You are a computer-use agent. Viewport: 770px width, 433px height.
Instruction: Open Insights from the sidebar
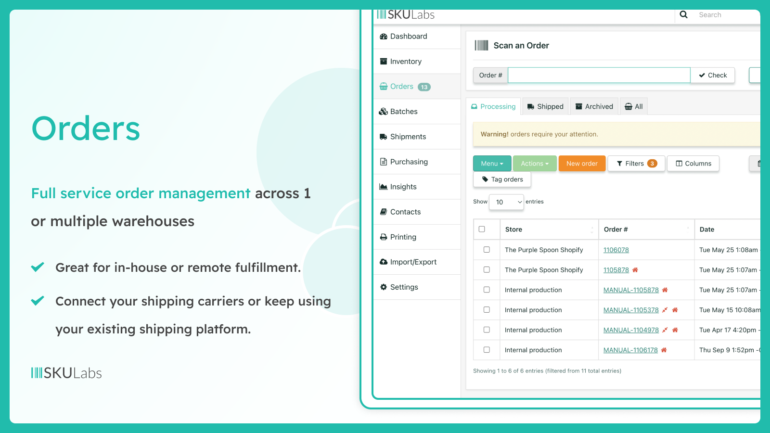417,187
